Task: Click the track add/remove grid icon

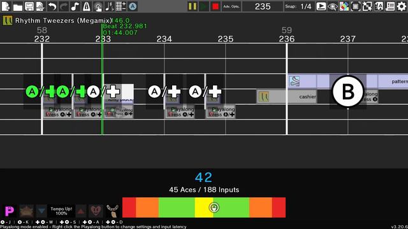Action: coord(120,6)
